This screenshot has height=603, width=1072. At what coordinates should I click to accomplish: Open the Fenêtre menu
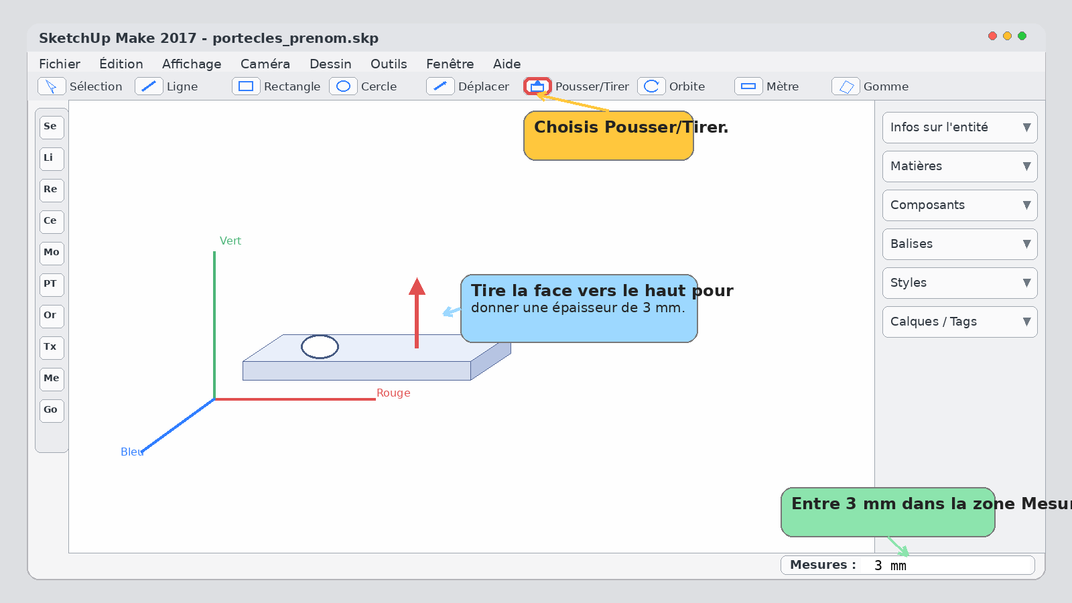[x=450, y=64]
